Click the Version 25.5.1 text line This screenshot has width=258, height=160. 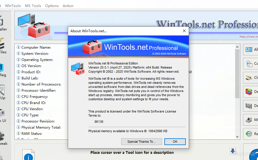130,67
